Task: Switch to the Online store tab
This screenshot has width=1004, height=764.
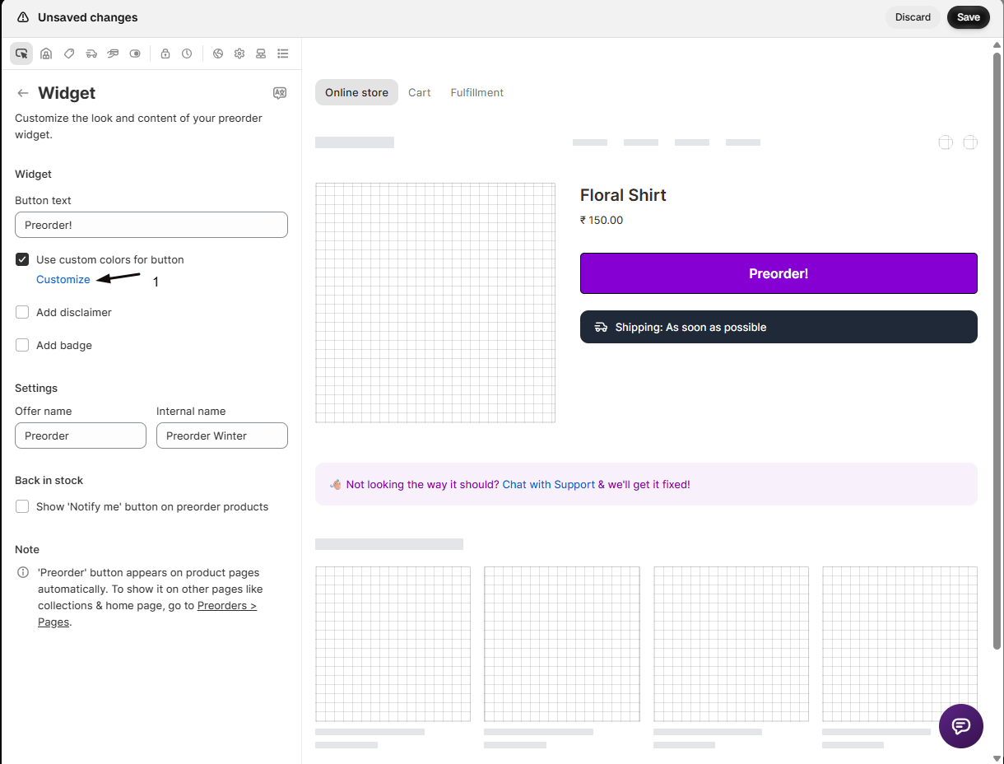Action: pos(356,92)
